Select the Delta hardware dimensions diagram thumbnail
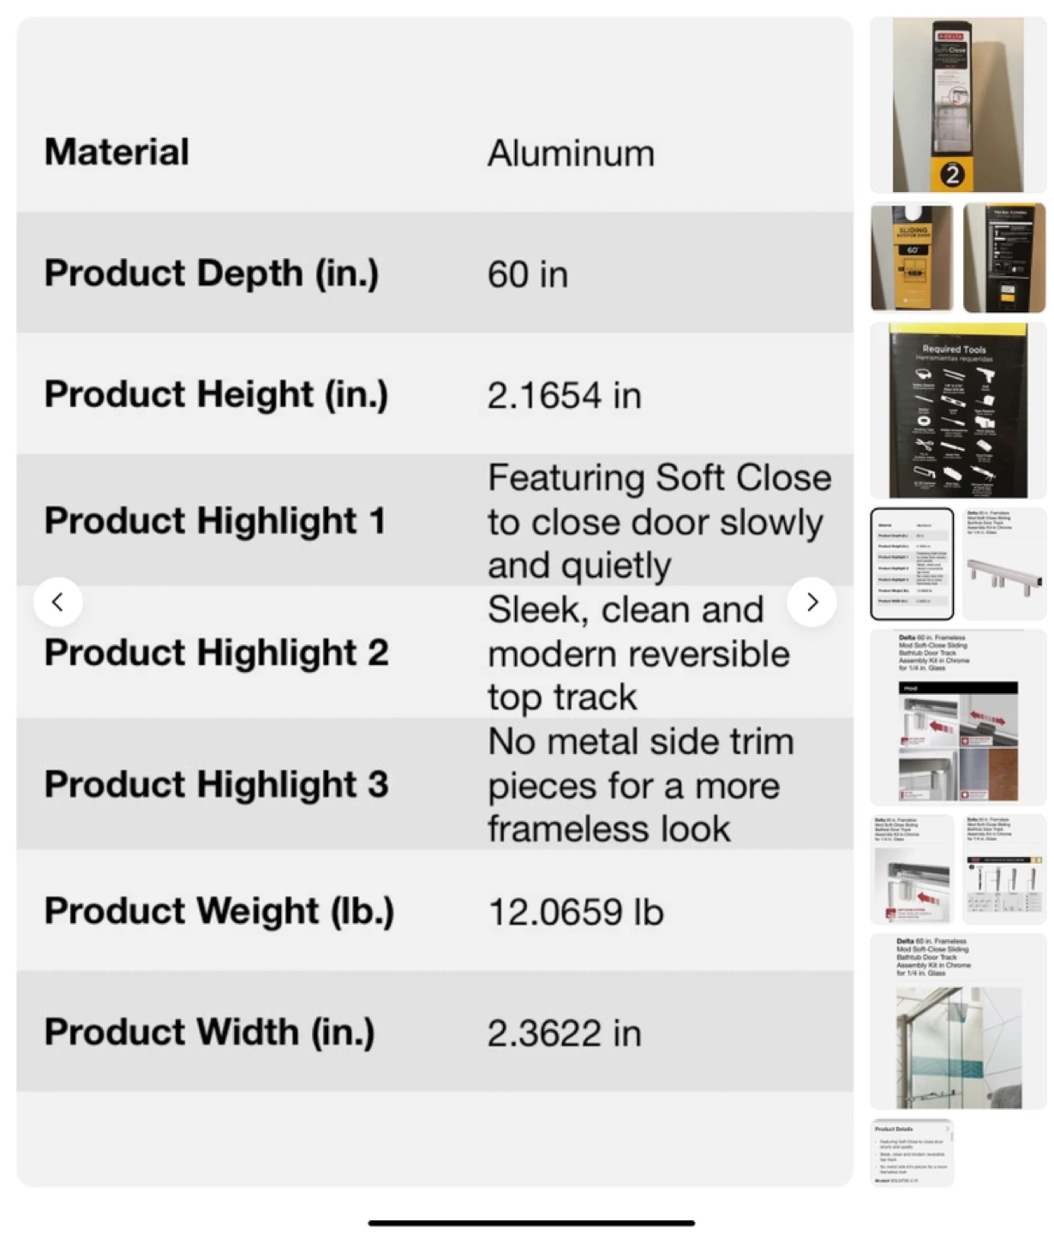Screen dimensions: 1054x1234 [x=1004, y=869]
